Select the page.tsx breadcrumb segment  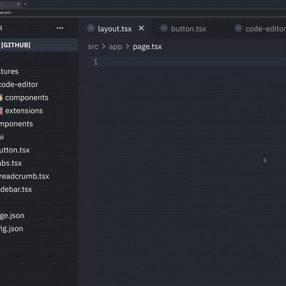click(x=147, y=47)
